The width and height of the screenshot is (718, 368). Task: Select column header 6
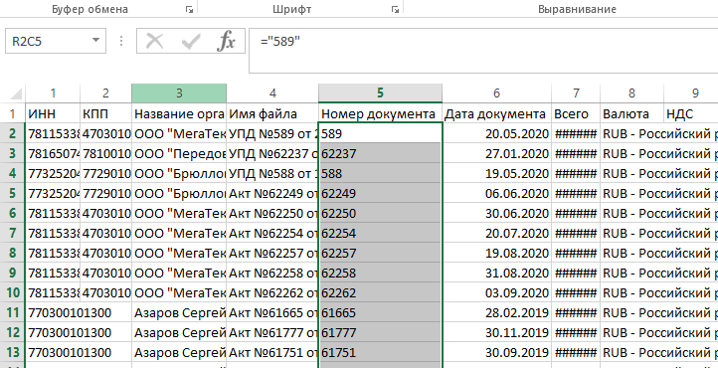pos(497,93)
